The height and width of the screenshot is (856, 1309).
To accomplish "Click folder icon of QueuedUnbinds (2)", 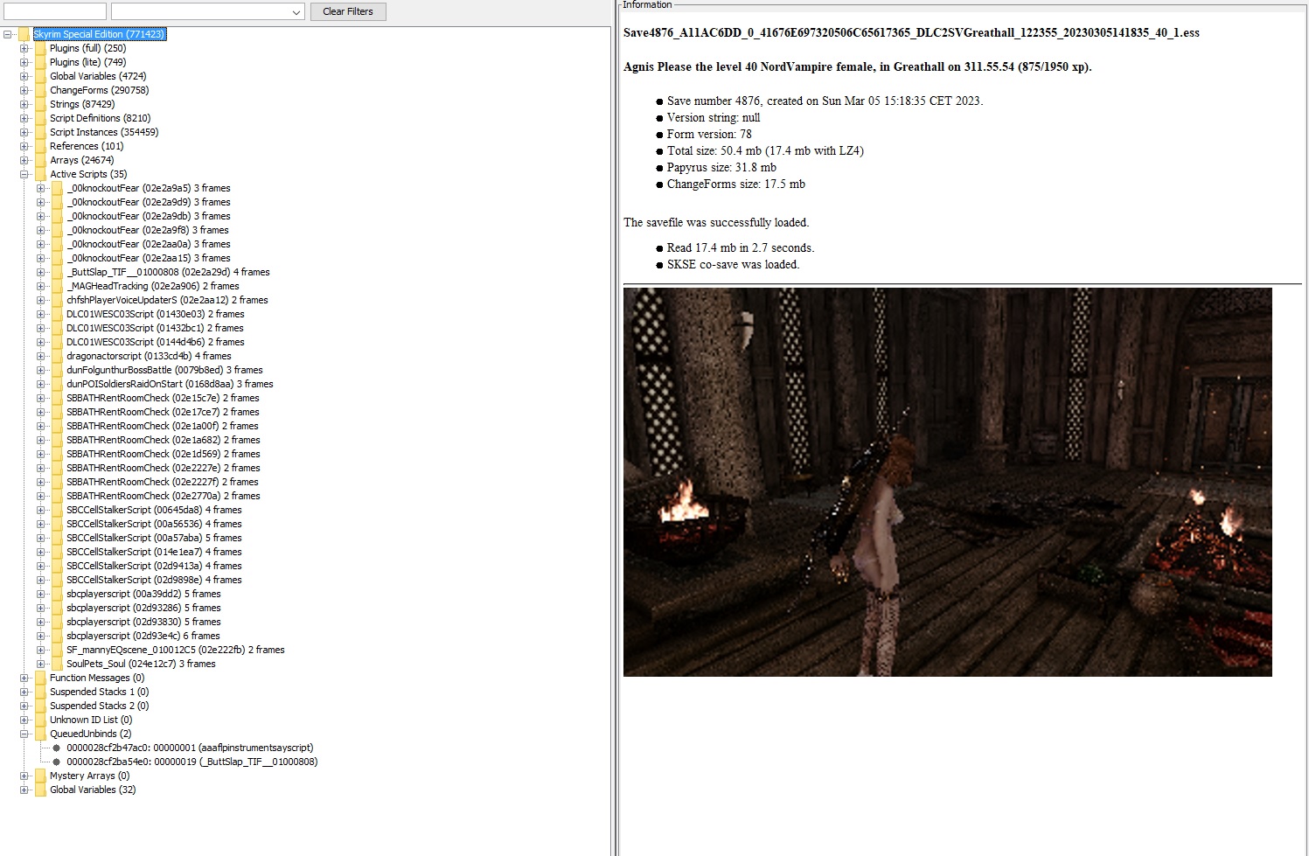I will [40, 734].
